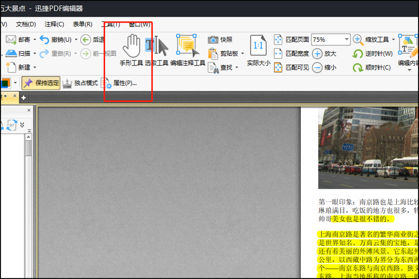Open the Document (文档) menu
The image size is (419, 279).
pos(26,25)
